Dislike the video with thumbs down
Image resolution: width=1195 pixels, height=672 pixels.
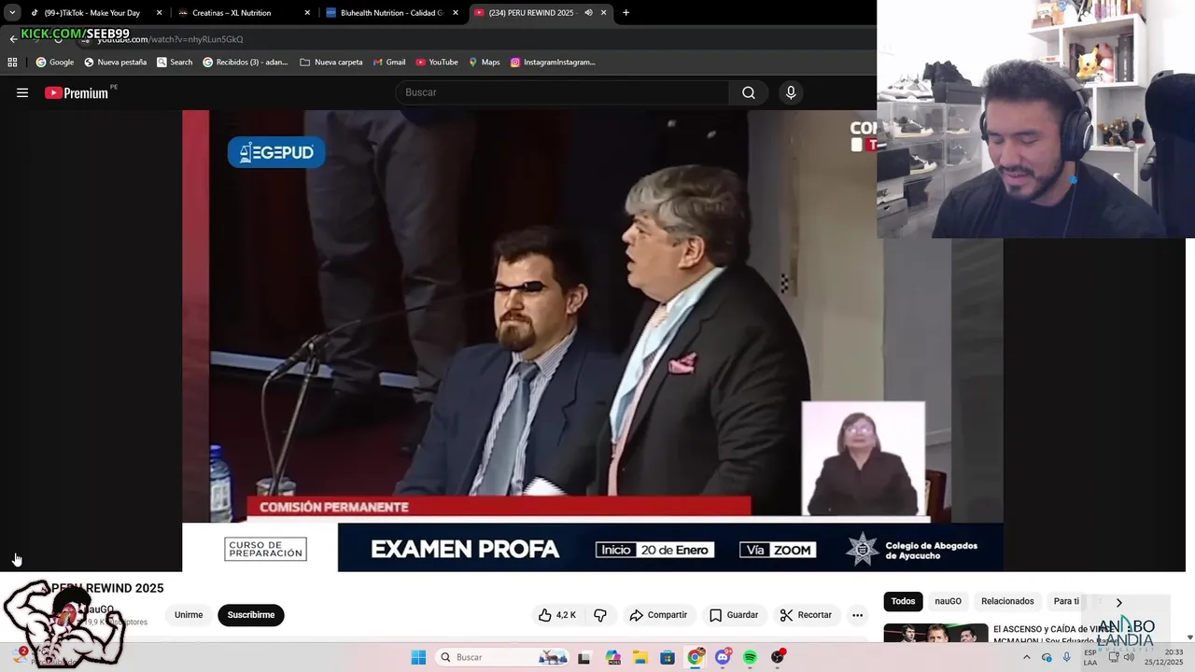coord(600,615)
